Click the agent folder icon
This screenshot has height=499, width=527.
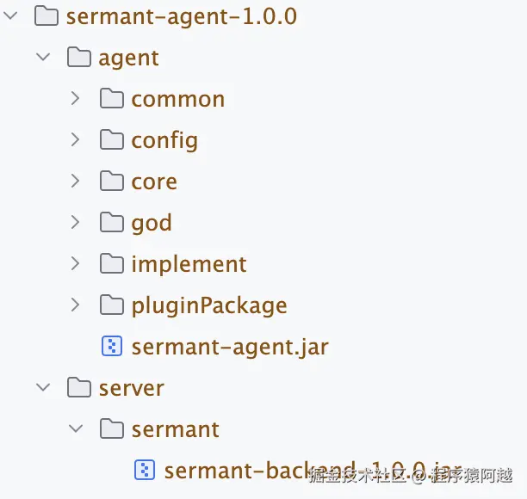[79, 58]
